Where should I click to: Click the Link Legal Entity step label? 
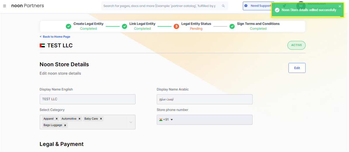point(143,24)
